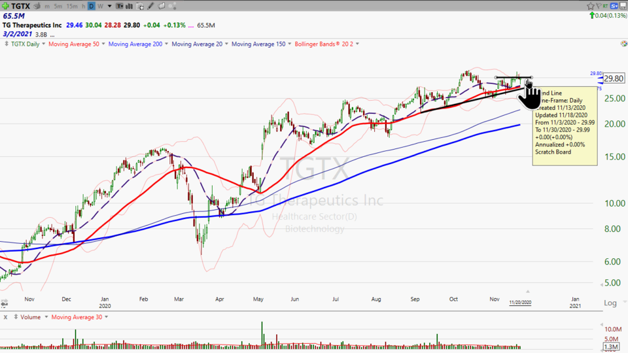Click the small arrow beside the 5.00 price label
The height and width of the screenshot is (353, 628).
tap(601, 284)
